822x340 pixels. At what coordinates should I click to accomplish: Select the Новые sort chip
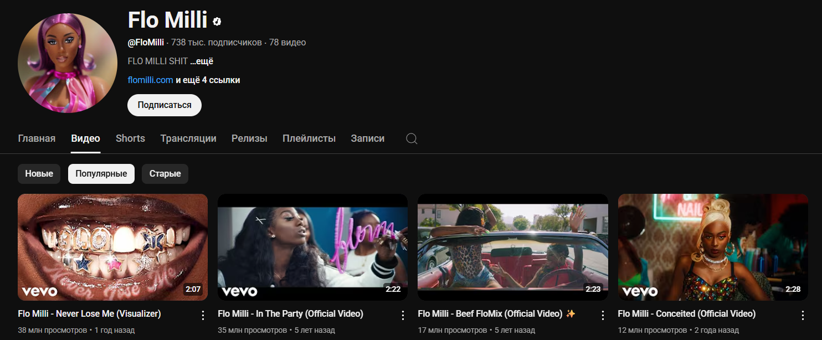(x=39, y=173)
